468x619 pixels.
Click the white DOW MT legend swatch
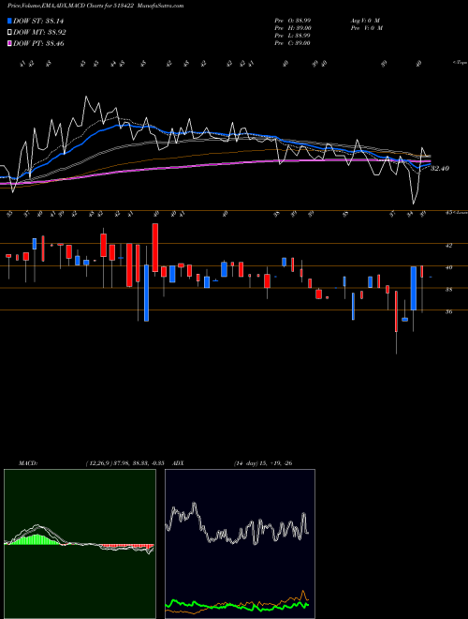point(9,33)
